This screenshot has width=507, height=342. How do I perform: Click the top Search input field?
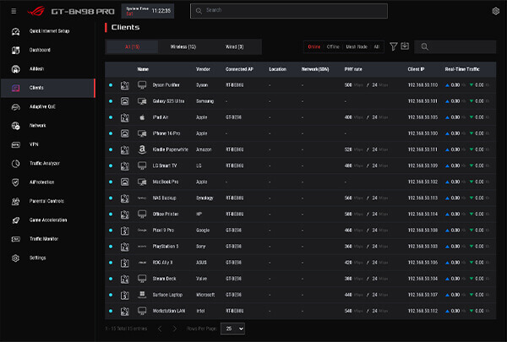(289, 11)
